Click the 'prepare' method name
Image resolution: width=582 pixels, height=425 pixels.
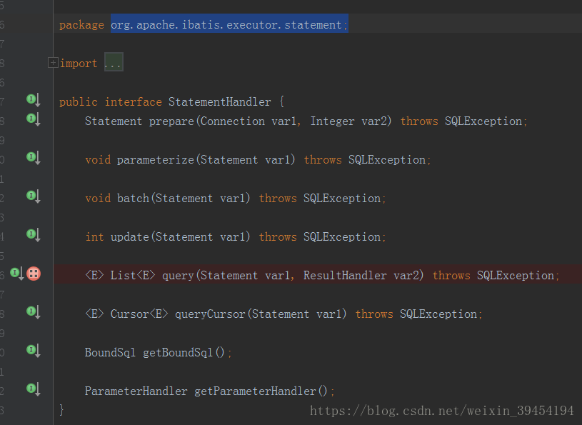(x=171, y=121)
